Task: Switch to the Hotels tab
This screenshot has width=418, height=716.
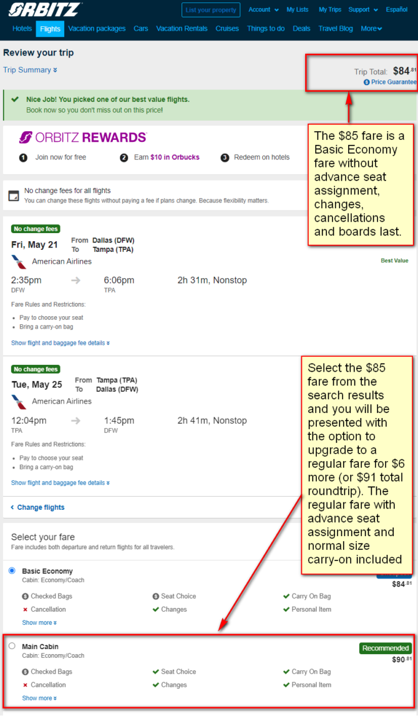Action: [22, 28]
